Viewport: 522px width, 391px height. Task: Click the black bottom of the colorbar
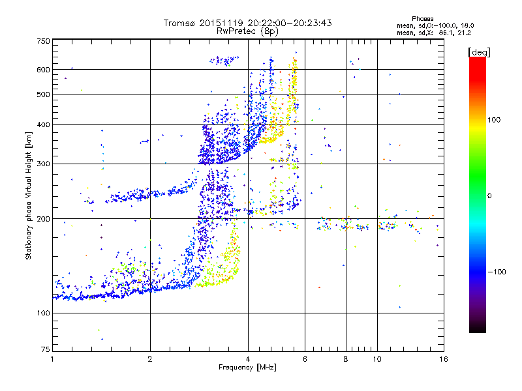(x=478, y=328)
